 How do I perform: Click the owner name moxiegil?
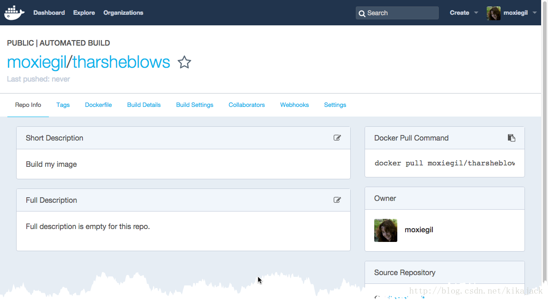tap(418, 230)
